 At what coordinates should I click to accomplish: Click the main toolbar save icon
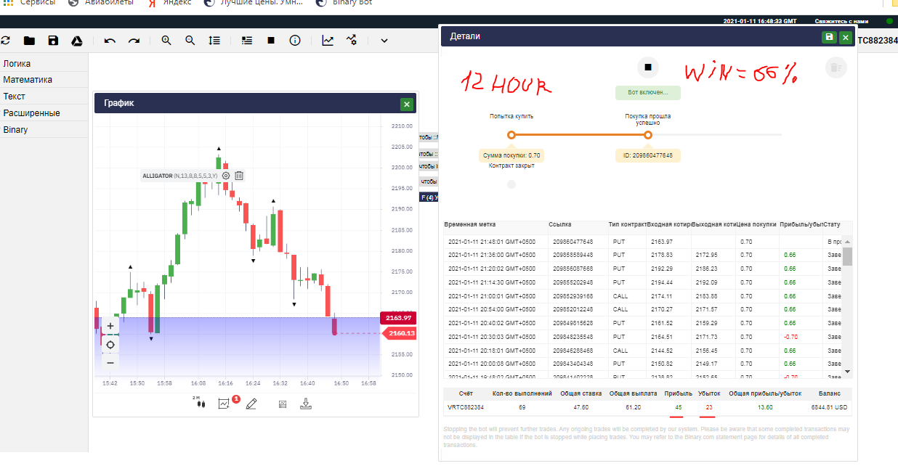(53, 41)
